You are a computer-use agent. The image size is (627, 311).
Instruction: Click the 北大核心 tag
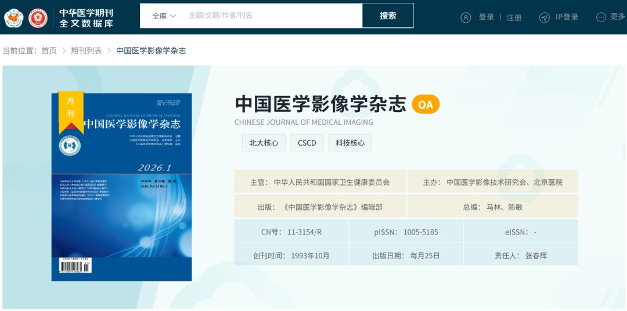pyautogui.click(x=264, y=143)
